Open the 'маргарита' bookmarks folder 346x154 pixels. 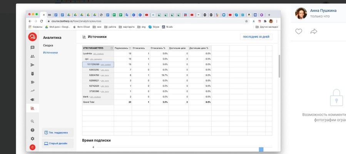pyautogui.click(x=127, y=27)
